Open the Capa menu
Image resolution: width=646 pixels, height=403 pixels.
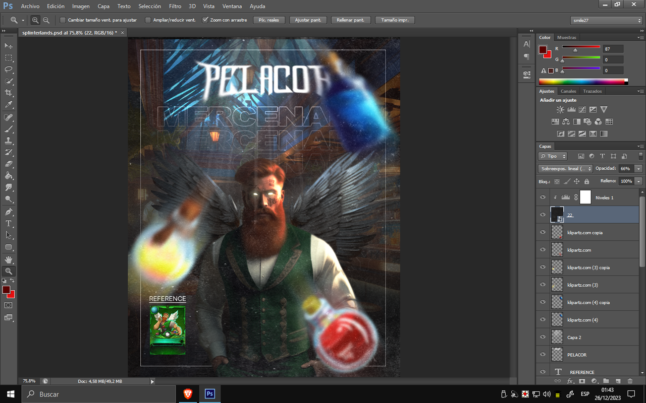(103, 6)
